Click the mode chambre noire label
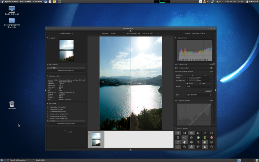 point(195,33)
